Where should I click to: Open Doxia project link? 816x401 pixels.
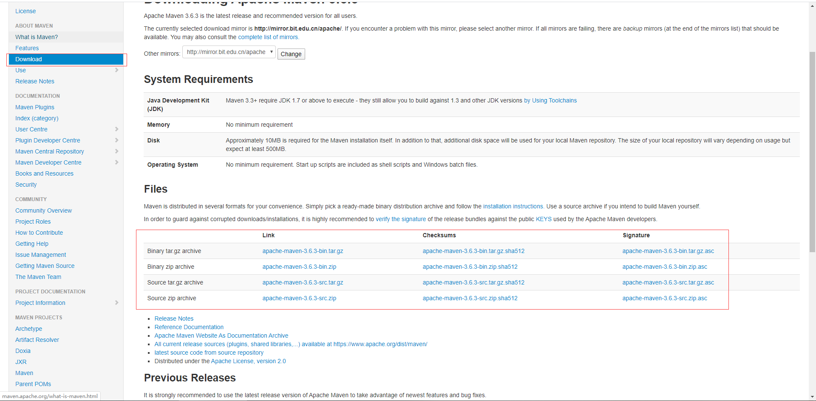23,351
